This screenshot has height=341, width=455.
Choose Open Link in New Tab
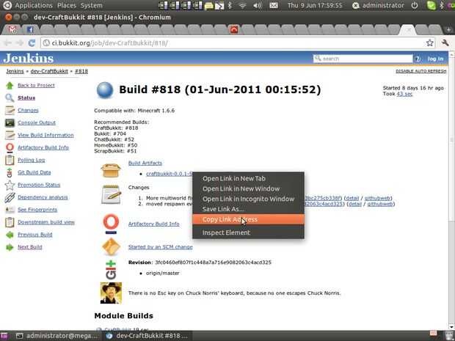click(234, 179)
